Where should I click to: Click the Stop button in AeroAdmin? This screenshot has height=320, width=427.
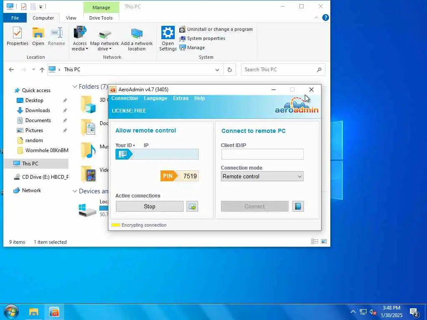coord(150,207)
